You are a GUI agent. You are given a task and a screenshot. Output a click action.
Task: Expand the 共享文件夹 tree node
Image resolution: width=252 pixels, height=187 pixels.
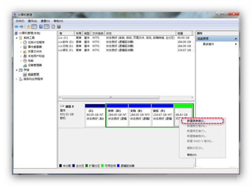21,51
